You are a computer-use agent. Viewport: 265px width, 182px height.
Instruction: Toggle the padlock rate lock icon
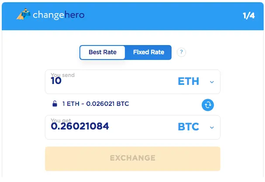pos(55,104)
